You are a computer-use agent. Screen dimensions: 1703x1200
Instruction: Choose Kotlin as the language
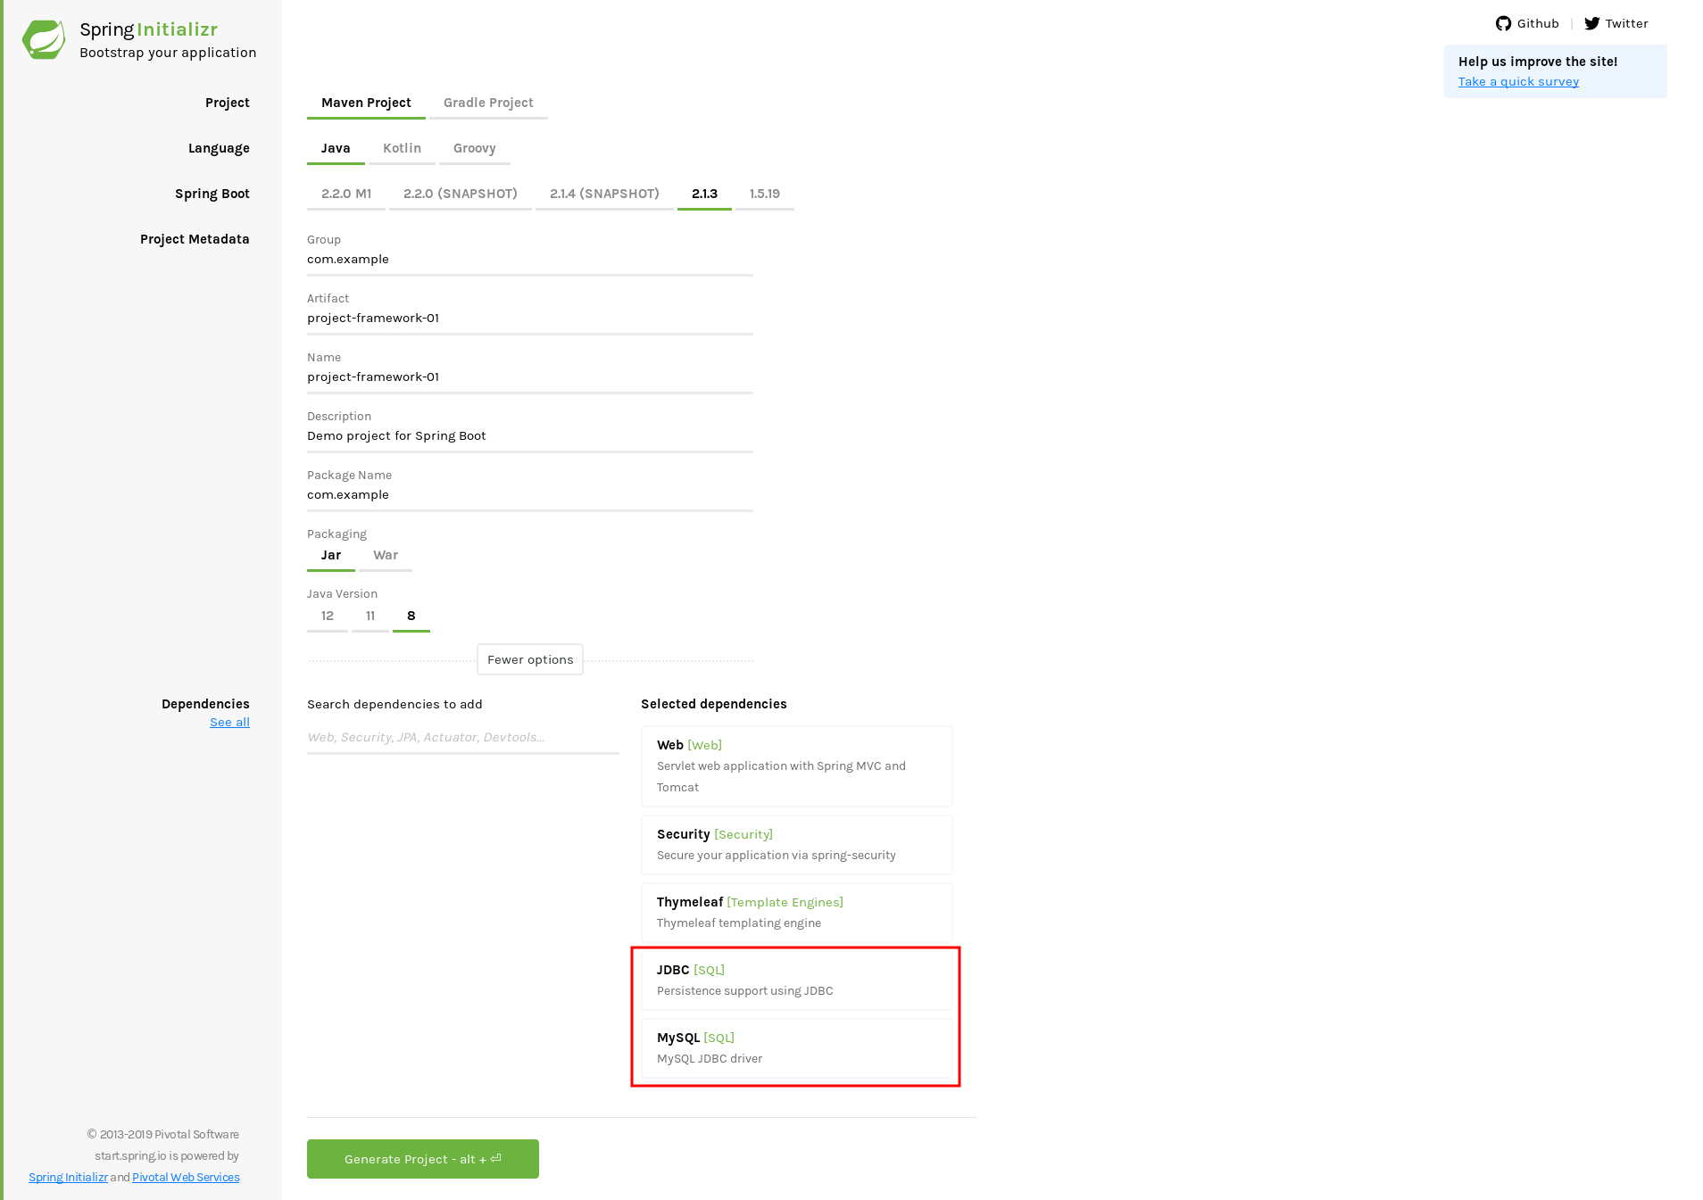pyautogui.click(x=402, y=147)
